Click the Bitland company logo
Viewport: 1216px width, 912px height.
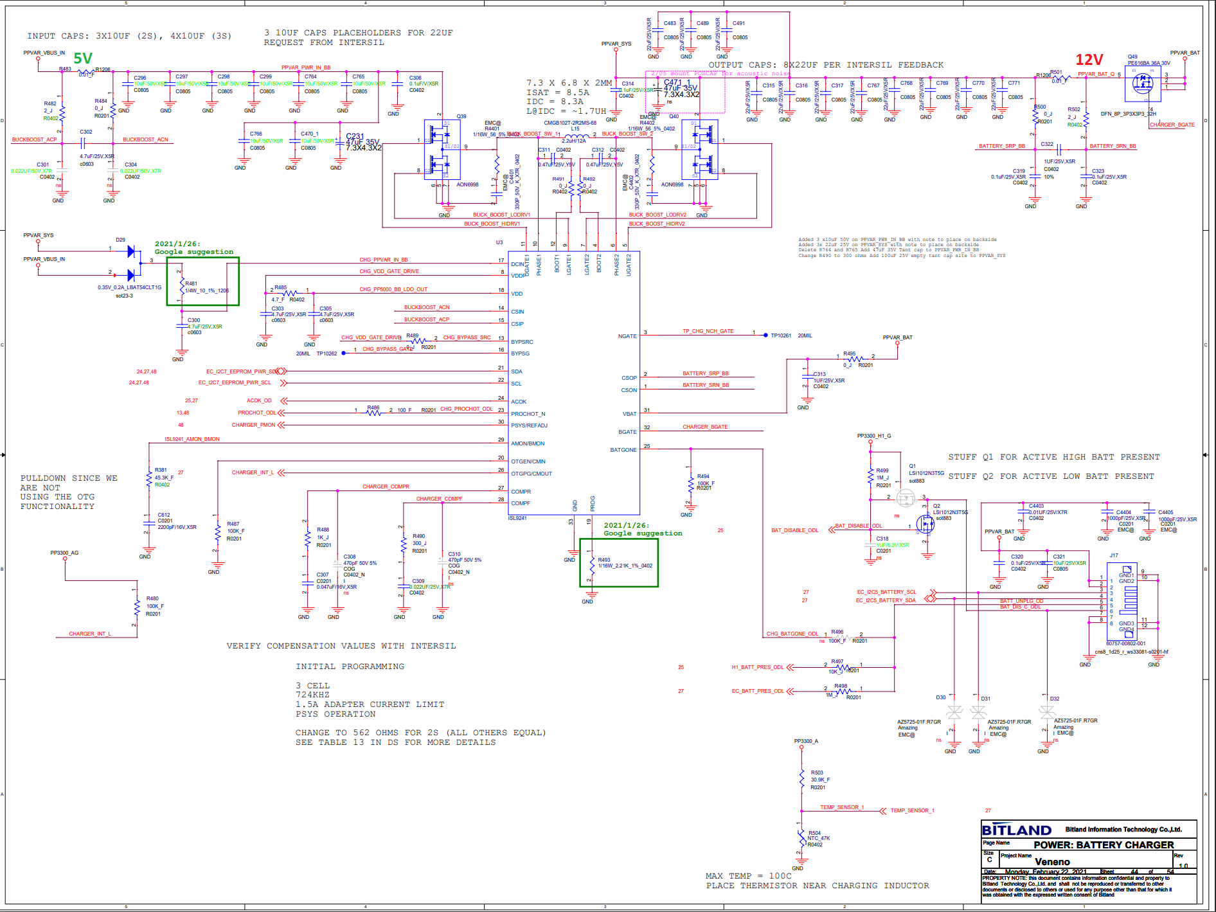click(x=1017, y=830)
